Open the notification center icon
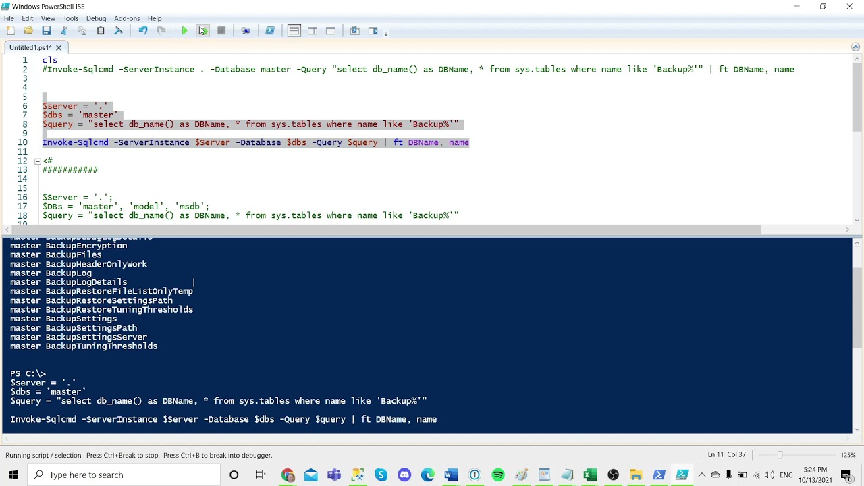864x486 pixels. pyautogui.click(x=846, y=475)
